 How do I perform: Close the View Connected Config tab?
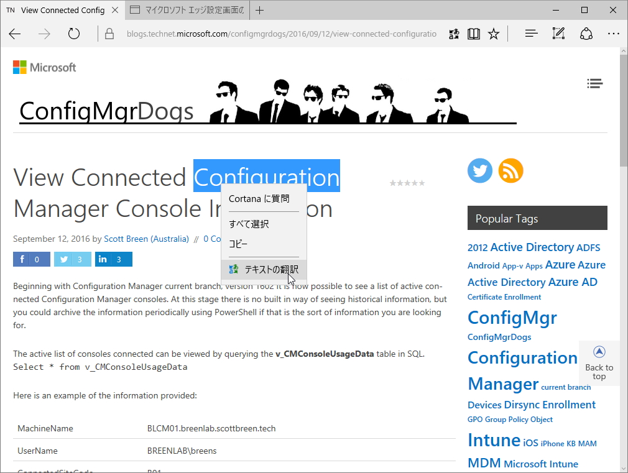pyautogui.click(x=115, y=10)
